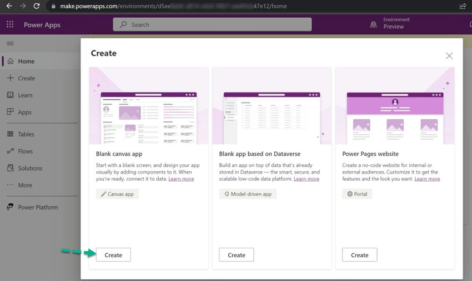Click the Power Apps title
Screen dimensions: 472x281
pyautogui.click(x=42, y=24)
